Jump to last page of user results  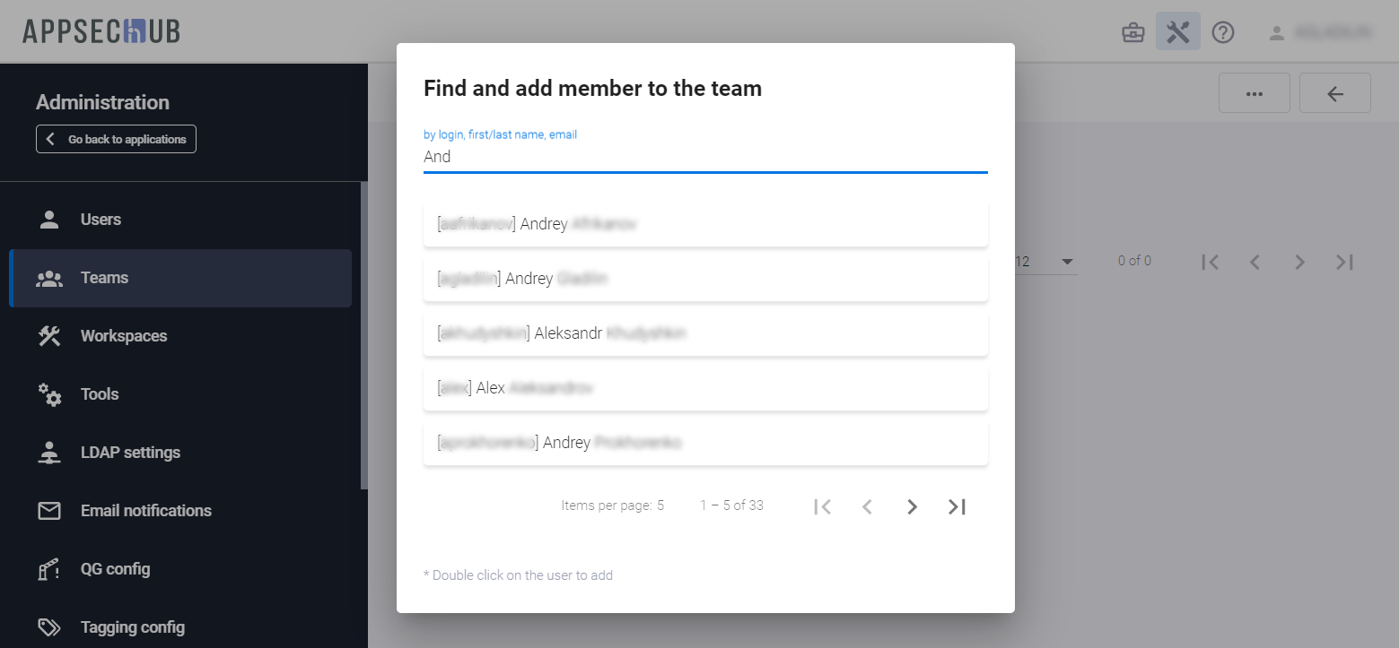click(957, 506)
